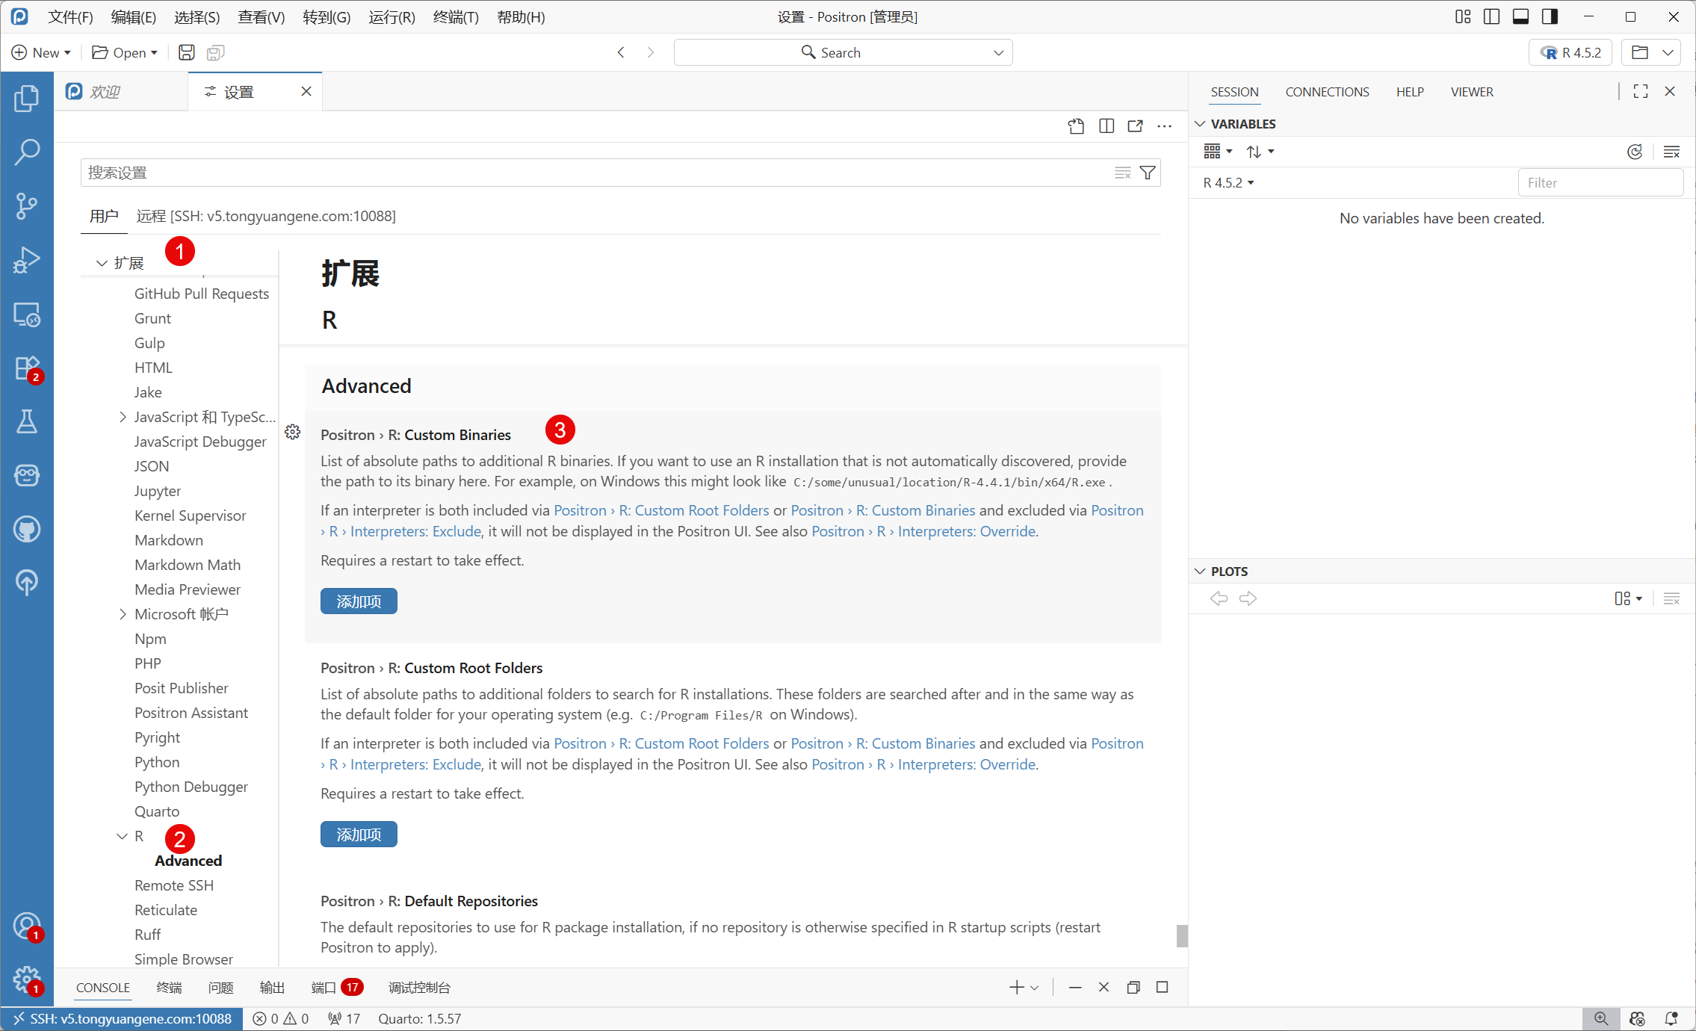Open the 终端(T) menu

coord(456,16)
